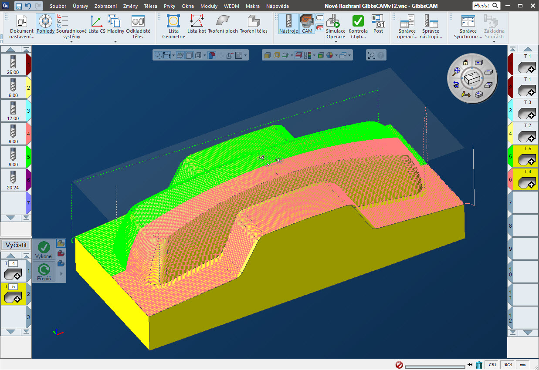Toggle the CAM palette button
Screen dimensions: 539x370
click(x=307, y=24)
